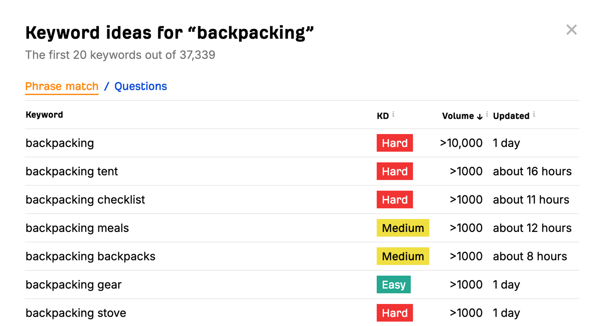
Task: Open the keyword backpacking tent
Action: coord(71,171)
